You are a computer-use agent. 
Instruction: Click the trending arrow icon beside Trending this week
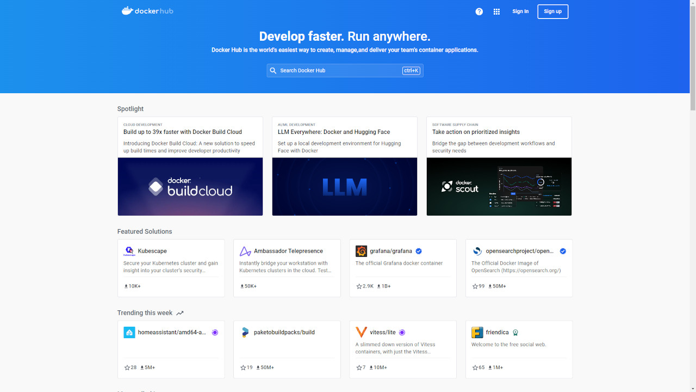(180, 313)
